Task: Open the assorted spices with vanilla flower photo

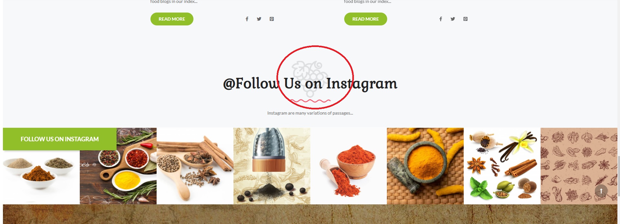Action: pos(502,166)
